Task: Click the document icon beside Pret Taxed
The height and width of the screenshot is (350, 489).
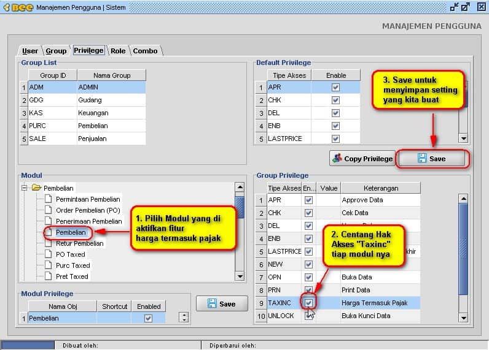Action: tap(49, 276)
